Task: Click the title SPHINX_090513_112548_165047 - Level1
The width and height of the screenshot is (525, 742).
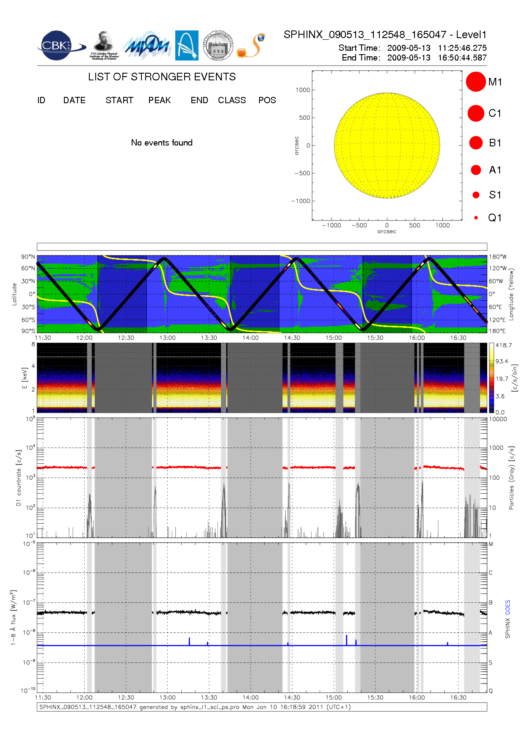Action: (385, 35)
